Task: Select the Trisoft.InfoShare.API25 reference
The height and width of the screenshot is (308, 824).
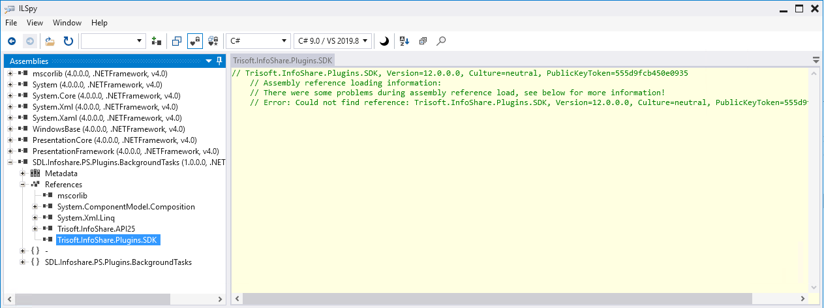Action: (x=96, y=228)
